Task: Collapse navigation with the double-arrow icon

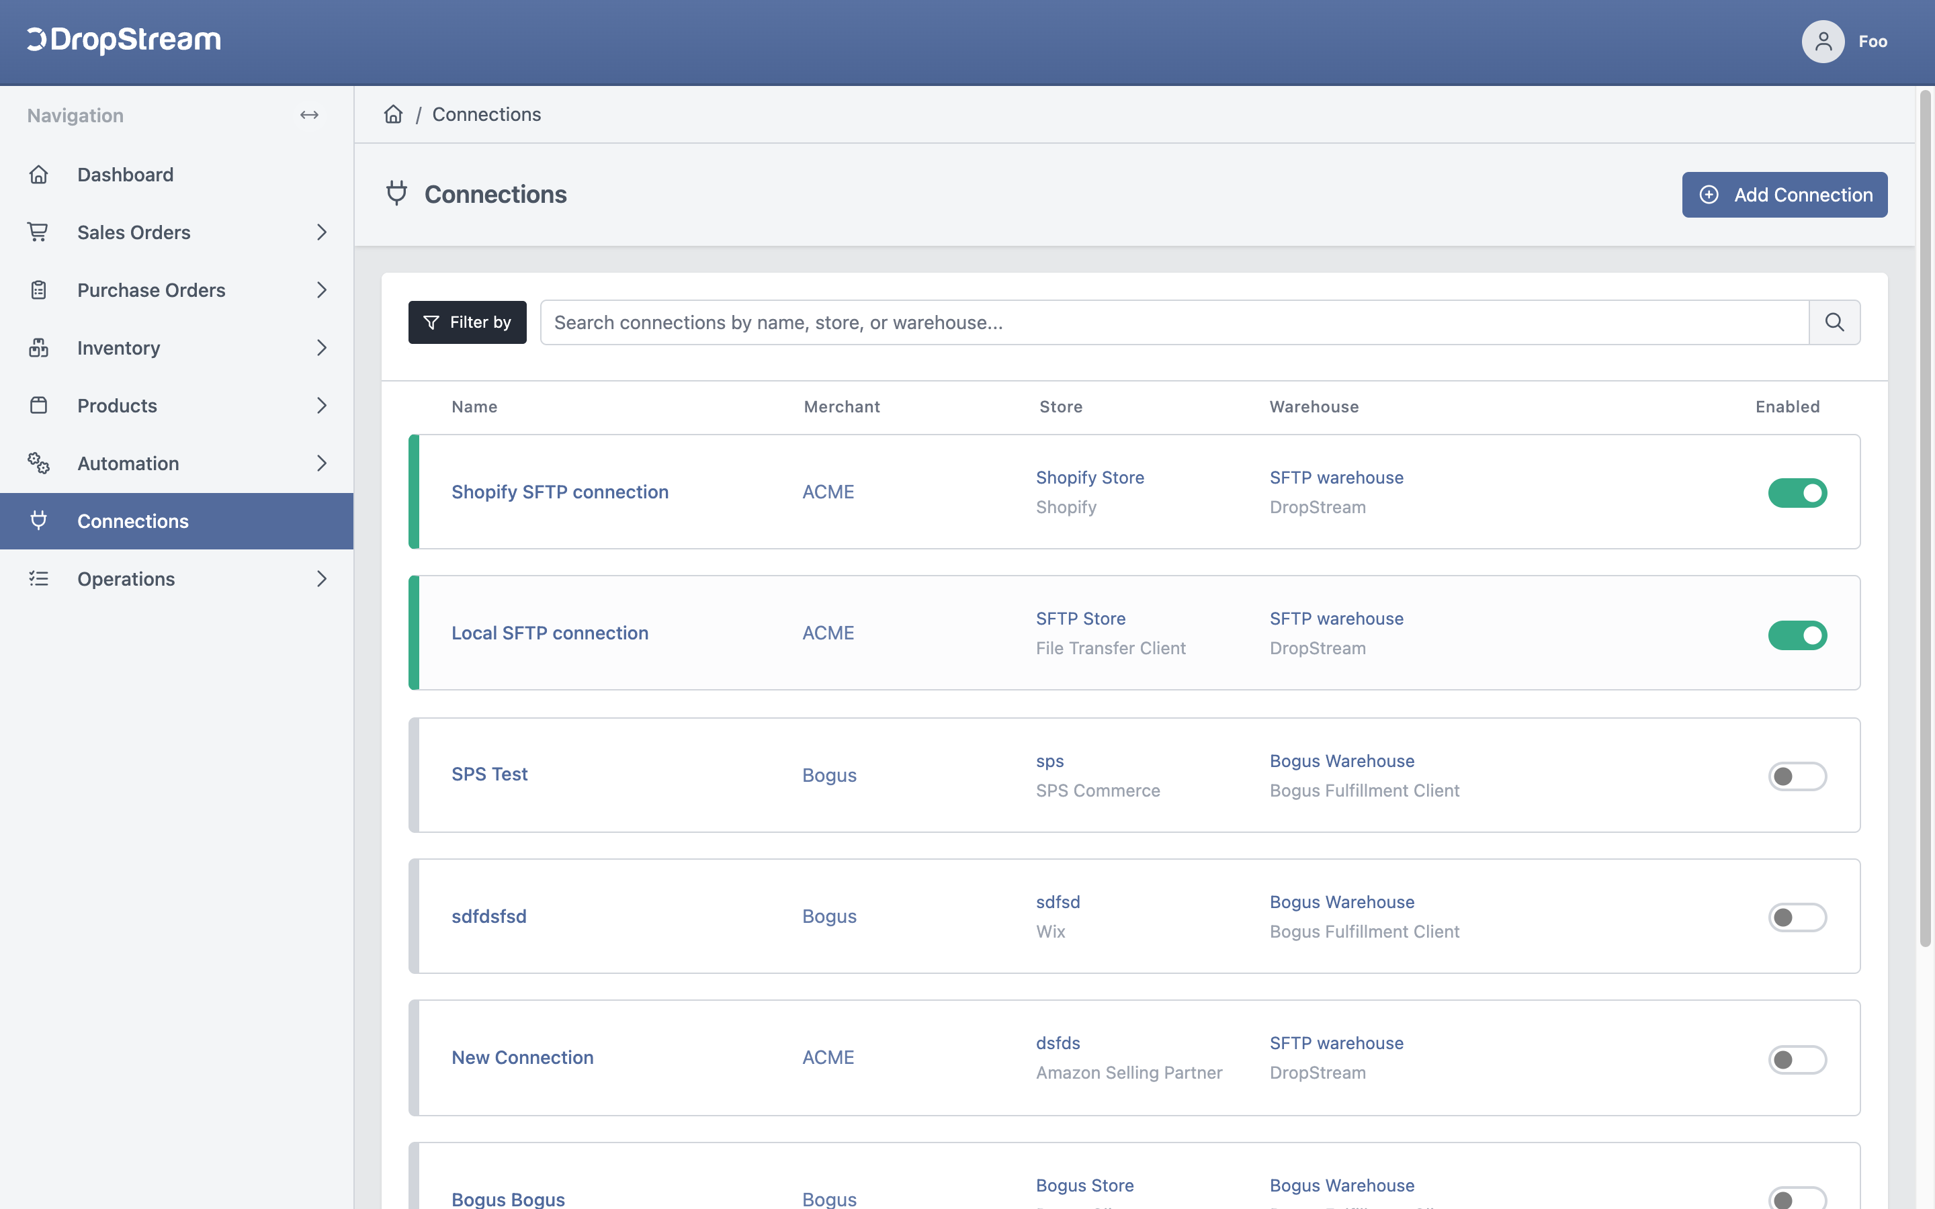Action: pos(310,115)
